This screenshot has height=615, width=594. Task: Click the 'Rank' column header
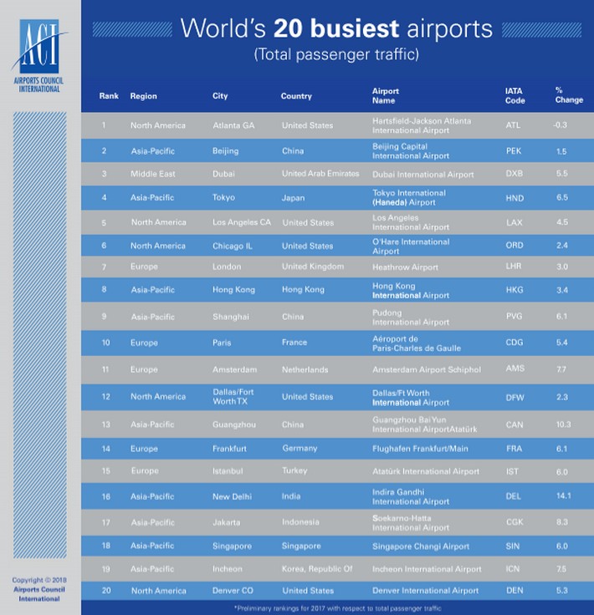109,96
